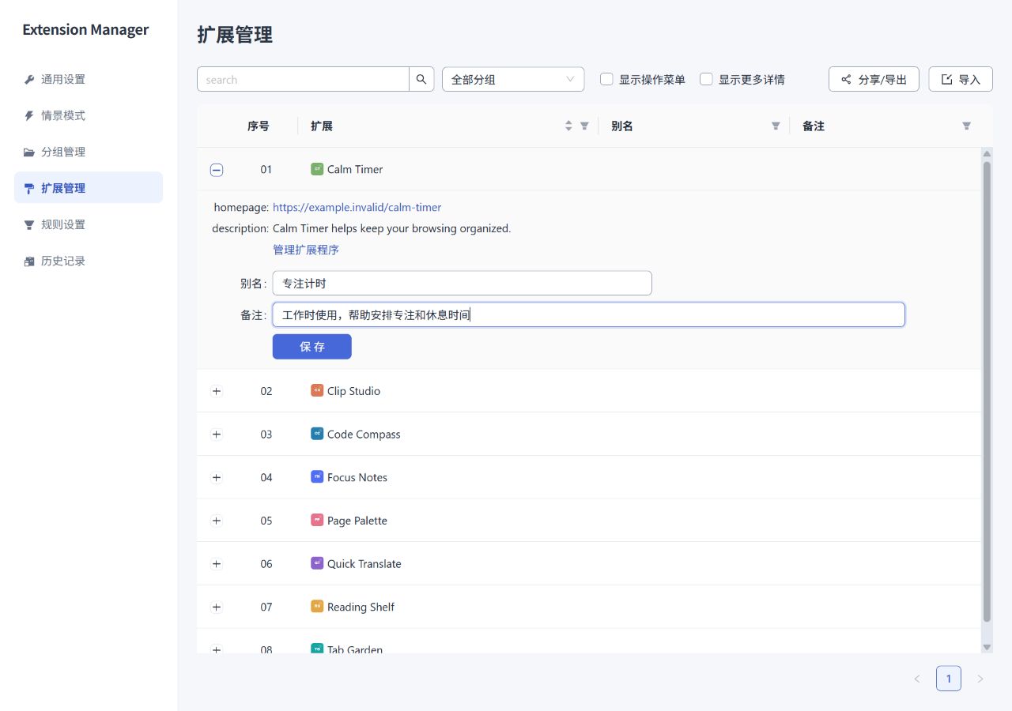
Task: Open 历史记录 in the sidebar
Action: point(89,261)
